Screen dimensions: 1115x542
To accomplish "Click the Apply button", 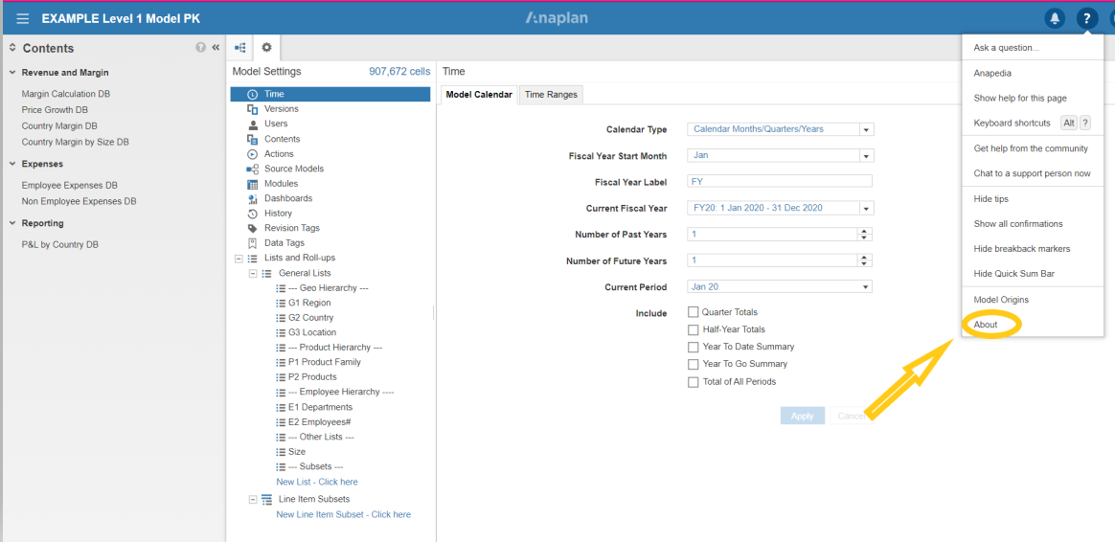I will tap(802, 416).
